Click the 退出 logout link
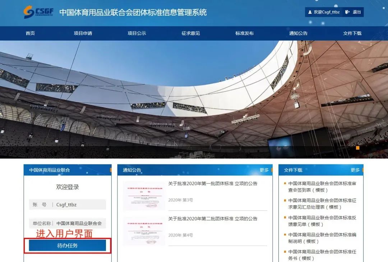This screenshot has width=388, height=262. [357, 12]
